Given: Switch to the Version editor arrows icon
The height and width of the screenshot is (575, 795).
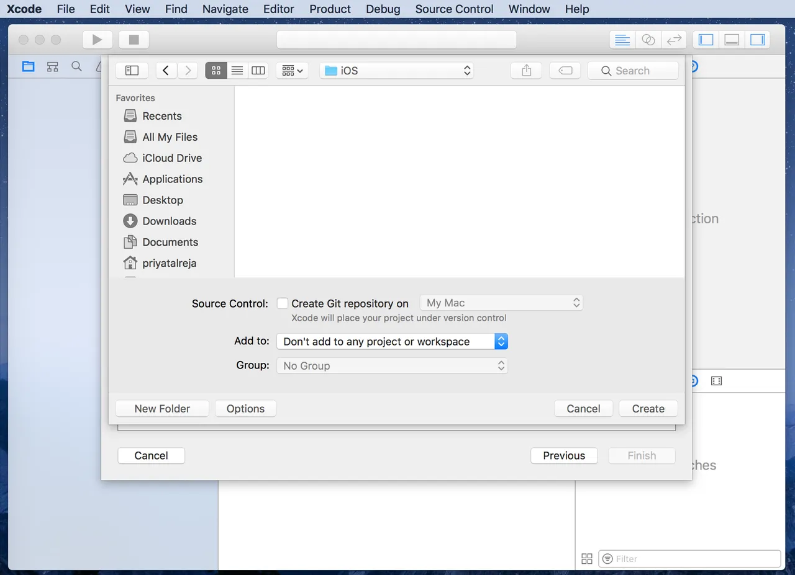Looking at the screenshot, I should [674, 40].
